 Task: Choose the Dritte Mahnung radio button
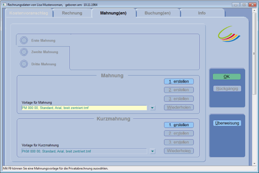pyautogui.click(x=24, y=64)
